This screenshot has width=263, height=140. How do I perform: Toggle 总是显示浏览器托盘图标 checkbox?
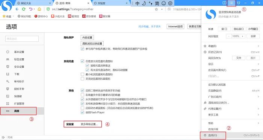click(x=82, y=61)
